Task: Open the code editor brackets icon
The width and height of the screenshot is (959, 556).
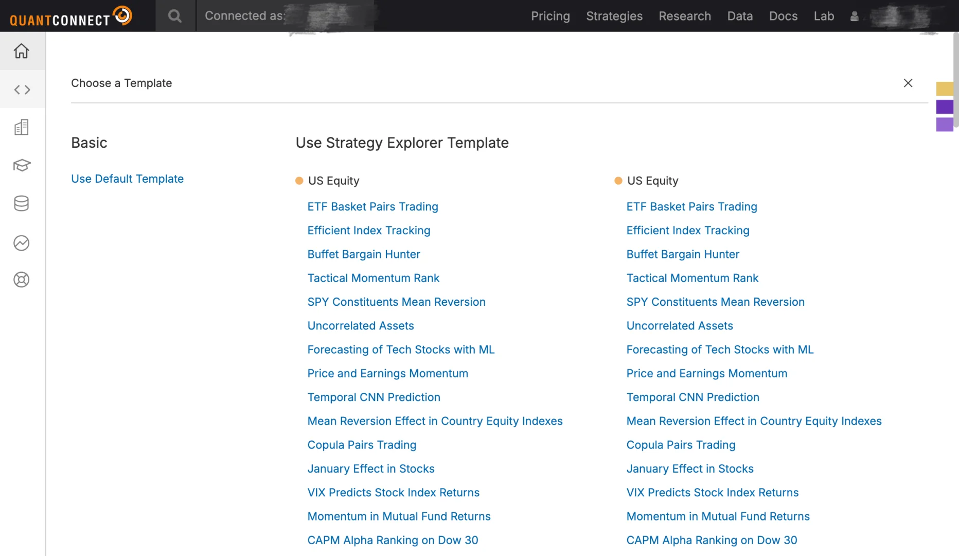Action: point(22,90)
